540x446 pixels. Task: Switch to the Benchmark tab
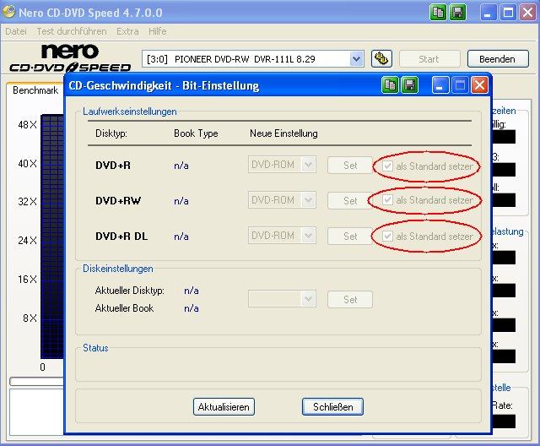[x=35, y=90]
